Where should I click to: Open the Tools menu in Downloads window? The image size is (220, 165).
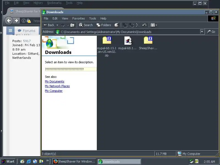93,18
